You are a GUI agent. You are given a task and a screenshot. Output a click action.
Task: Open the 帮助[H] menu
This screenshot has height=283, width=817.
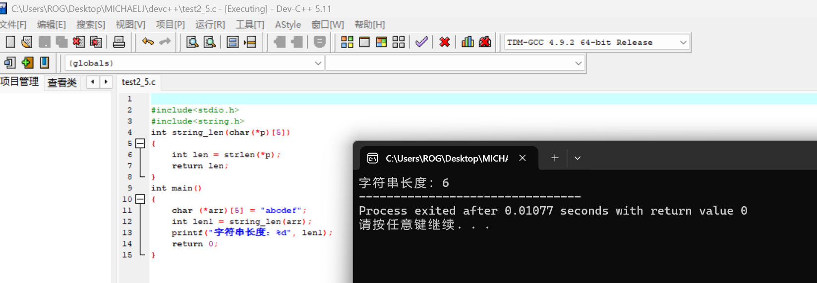[x=370, y=25]
